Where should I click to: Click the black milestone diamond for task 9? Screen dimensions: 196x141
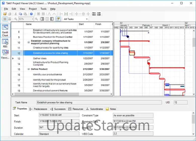[128, 37]
